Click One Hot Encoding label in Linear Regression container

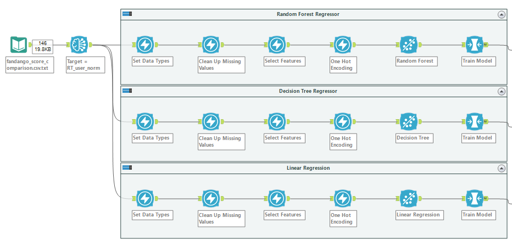coord(343,219)
